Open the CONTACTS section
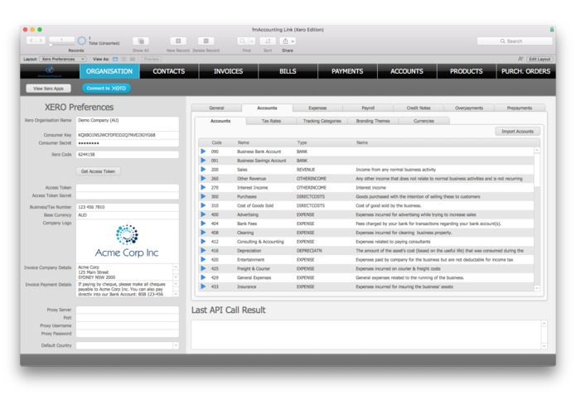The width and height of the screenshot is (576, 409). pyautogui.click(x=169, y=71)
